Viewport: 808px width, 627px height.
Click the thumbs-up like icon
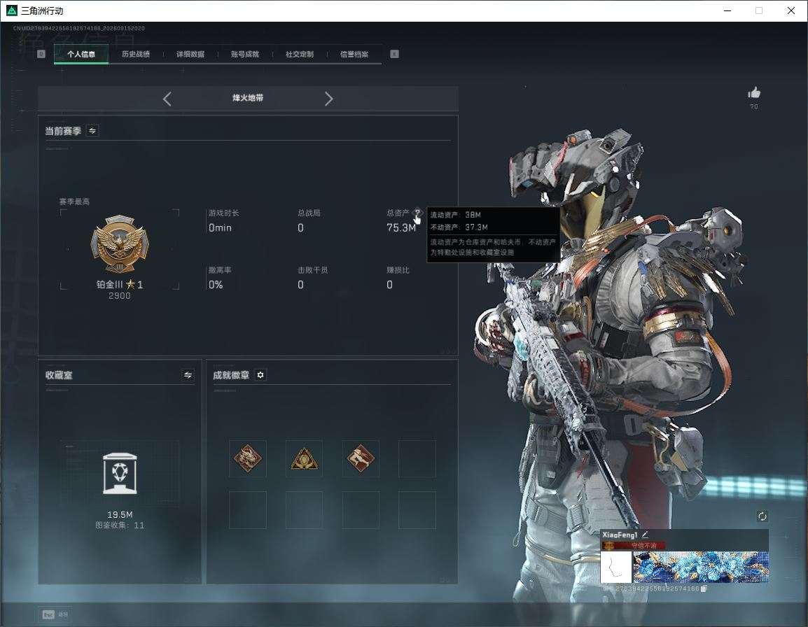point(754,93)
